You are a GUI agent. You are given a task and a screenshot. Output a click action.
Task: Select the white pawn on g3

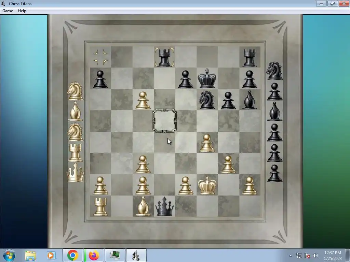[228, 164]
